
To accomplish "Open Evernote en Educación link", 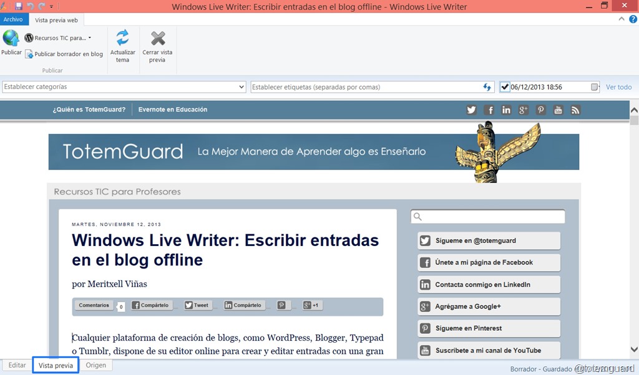I will click(x=173, y=110).
